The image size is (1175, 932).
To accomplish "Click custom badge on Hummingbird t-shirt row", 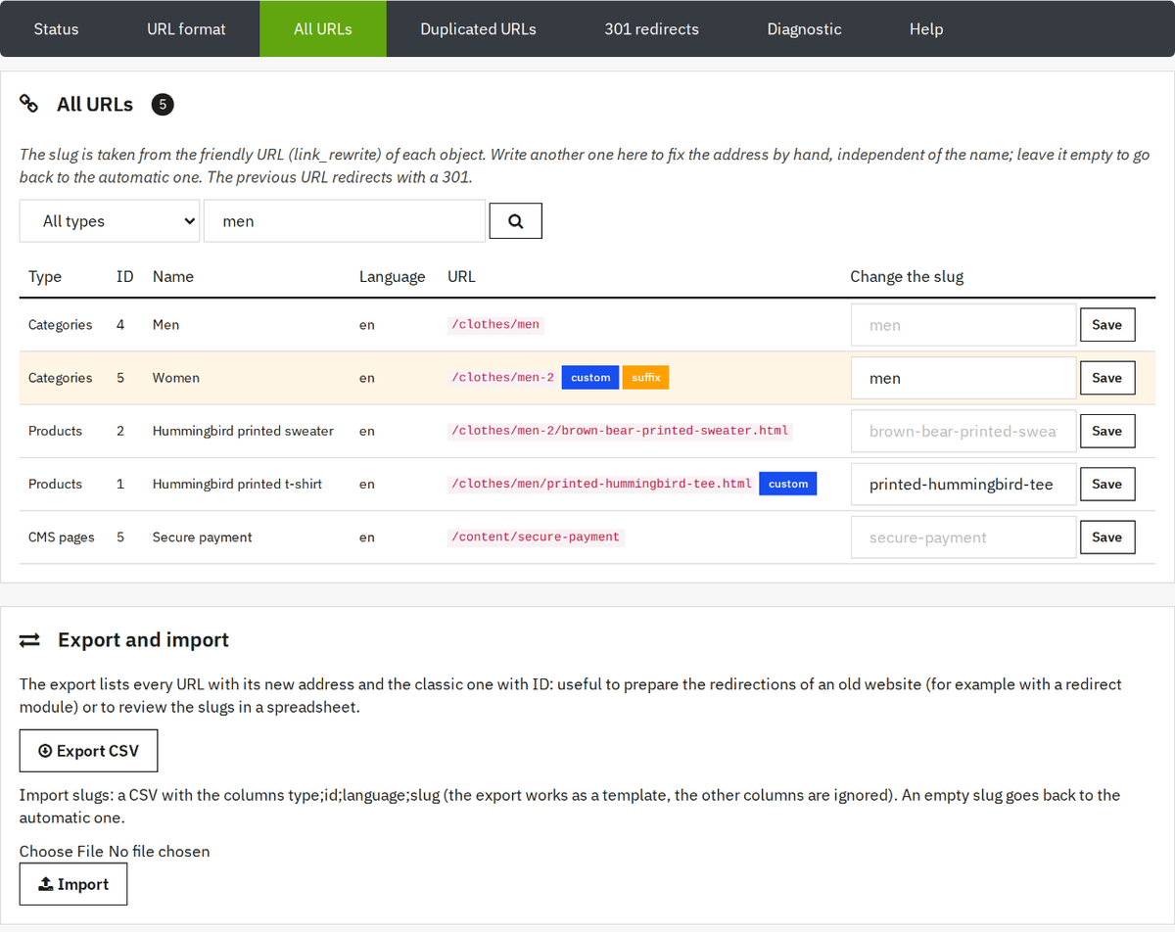I will 788,484.
